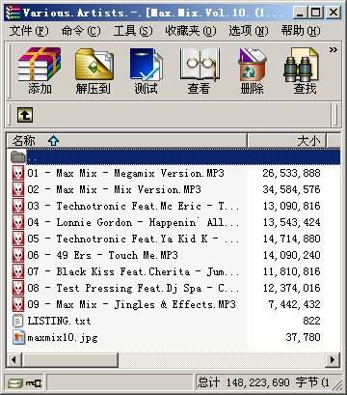The image size is (347, 395).
Task: Click the MP3 icon of track 06
Action: [18, 255]
